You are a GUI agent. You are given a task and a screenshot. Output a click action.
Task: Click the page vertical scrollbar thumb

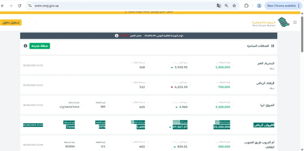tap(302, 32)
